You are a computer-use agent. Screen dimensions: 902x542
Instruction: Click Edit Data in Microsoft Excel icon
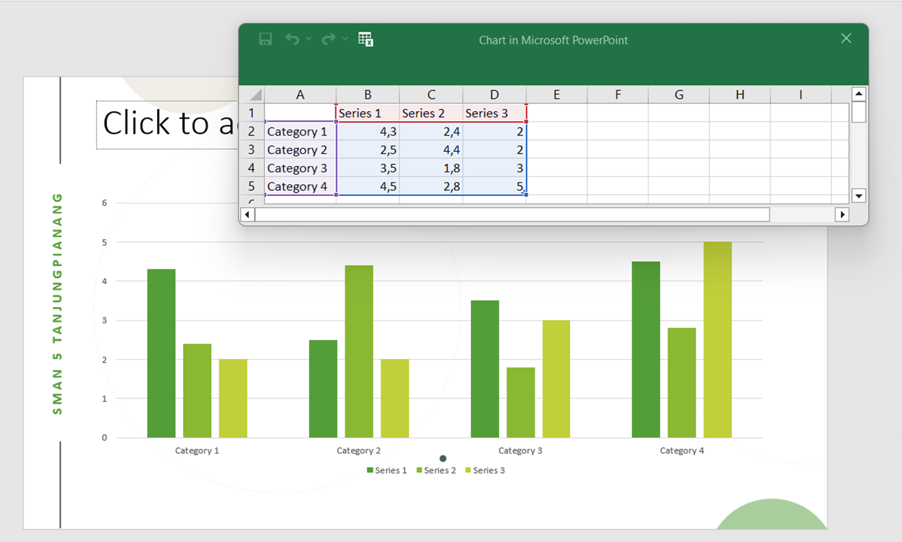point(365,39)
